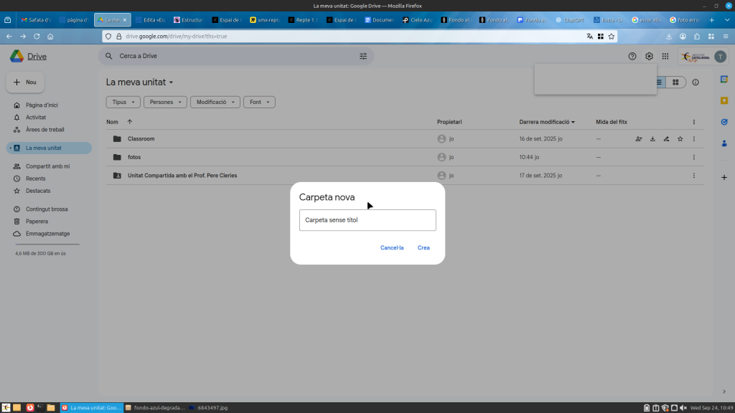735x413 pixels.
Task: Switch to grid layout view
Action: click(x=675, y=82)
